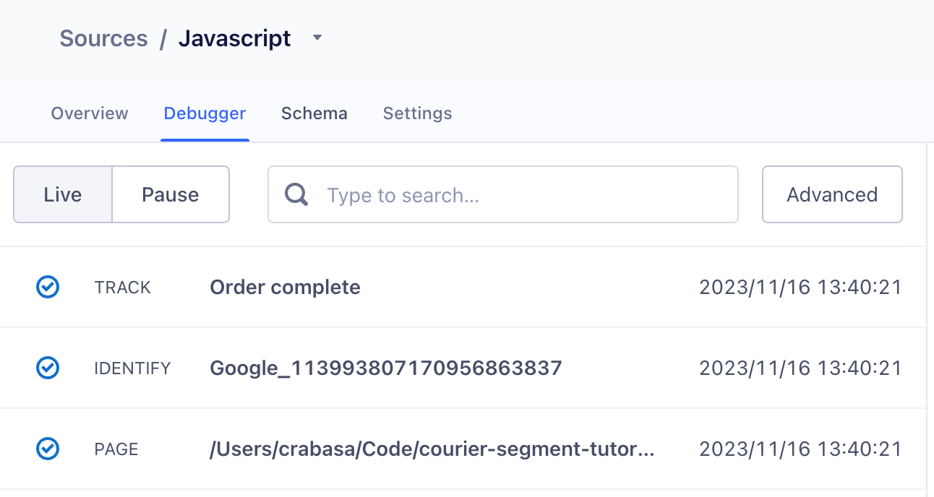Switch to the Schema tab
934x497 pixels.
pos(314,113)
